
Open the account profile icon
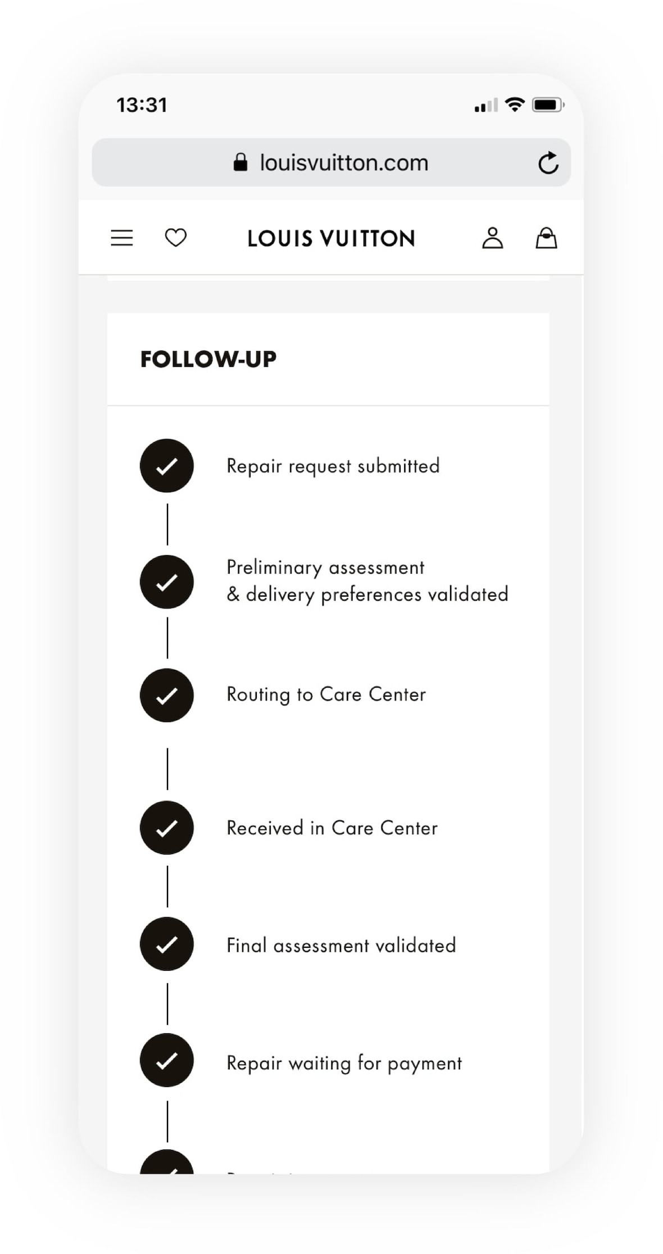pyautogui.click(x=493, y=238)
